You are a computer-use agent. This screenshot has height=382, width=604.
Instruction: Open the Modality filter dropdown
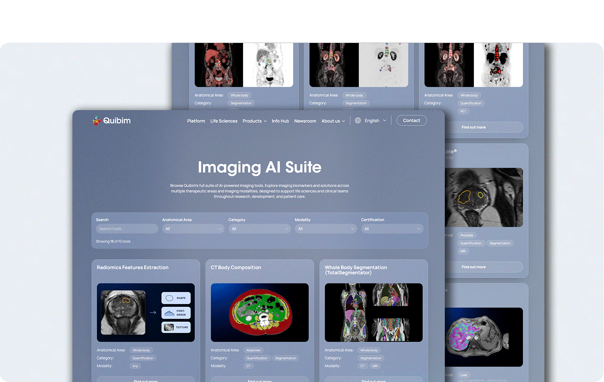(326, 229)
